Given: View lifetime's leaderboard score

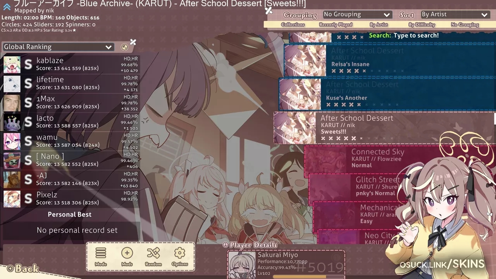Looking at the screenshot, I should pyautogui.click(x=71, y=84).
